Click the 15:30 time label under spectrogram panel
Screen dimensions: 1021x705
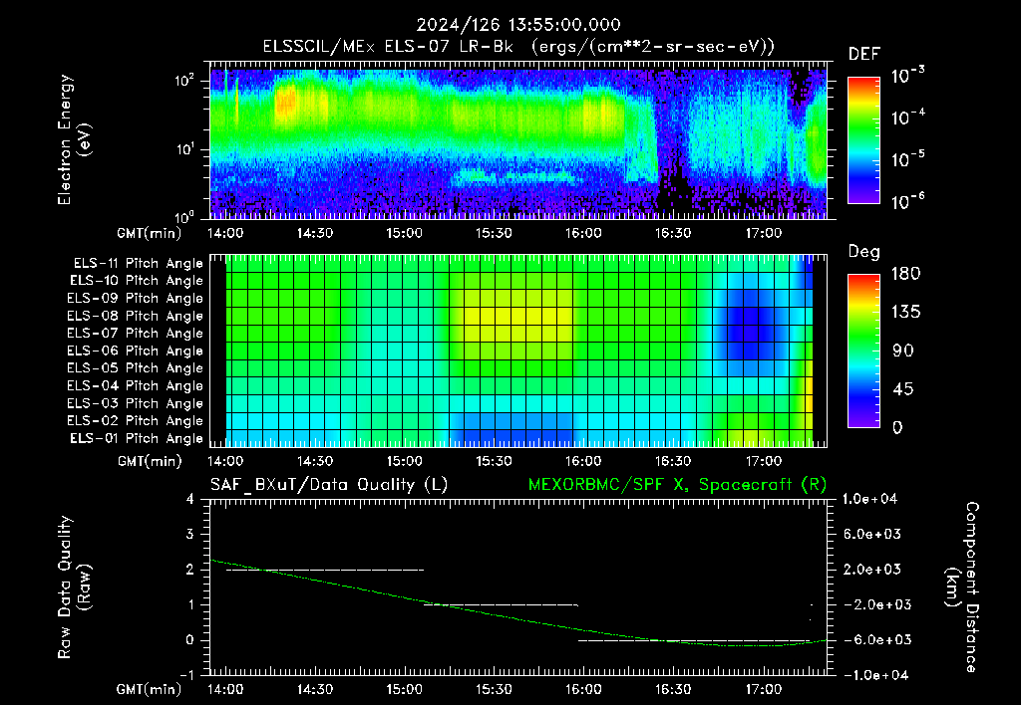(494, 233)
